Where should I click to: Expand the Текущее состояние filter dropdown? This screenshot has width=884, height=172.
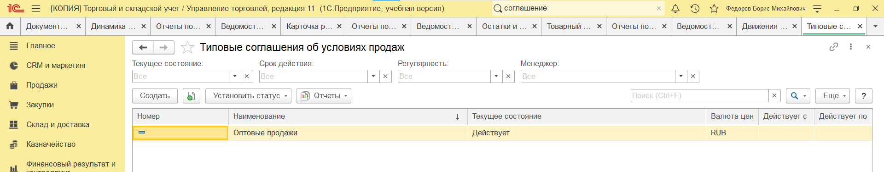(x=235, y=76)
